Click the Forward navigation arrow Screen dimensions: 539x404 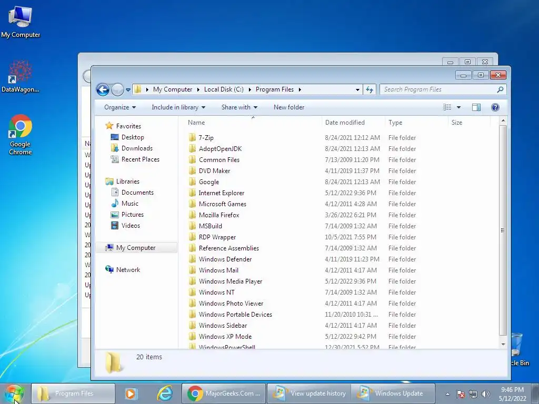tap(117, 89)
